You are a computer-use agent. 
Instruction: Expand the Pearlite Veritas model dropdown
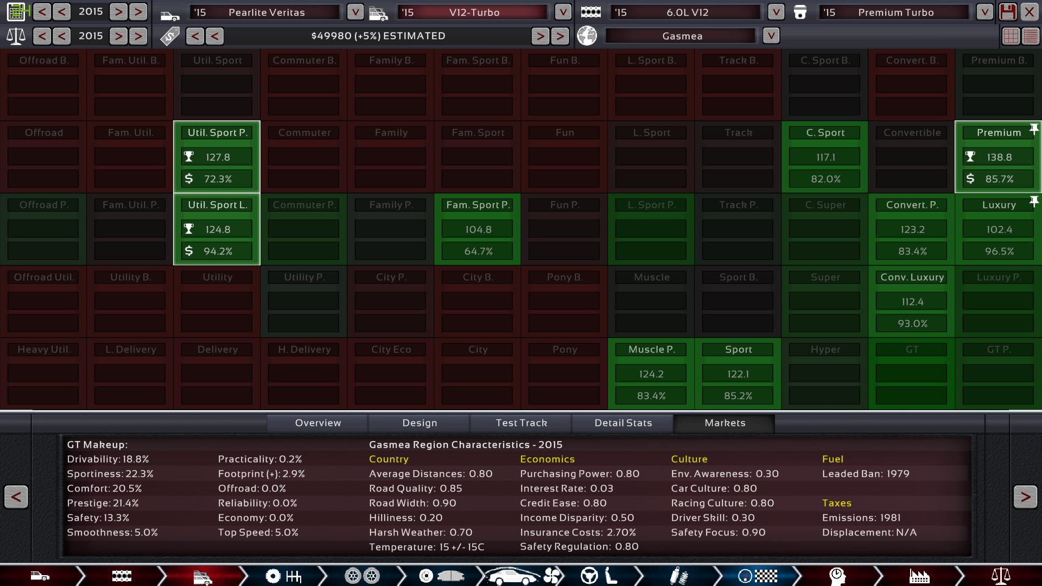pyautogui.click(x=355, y=12)
